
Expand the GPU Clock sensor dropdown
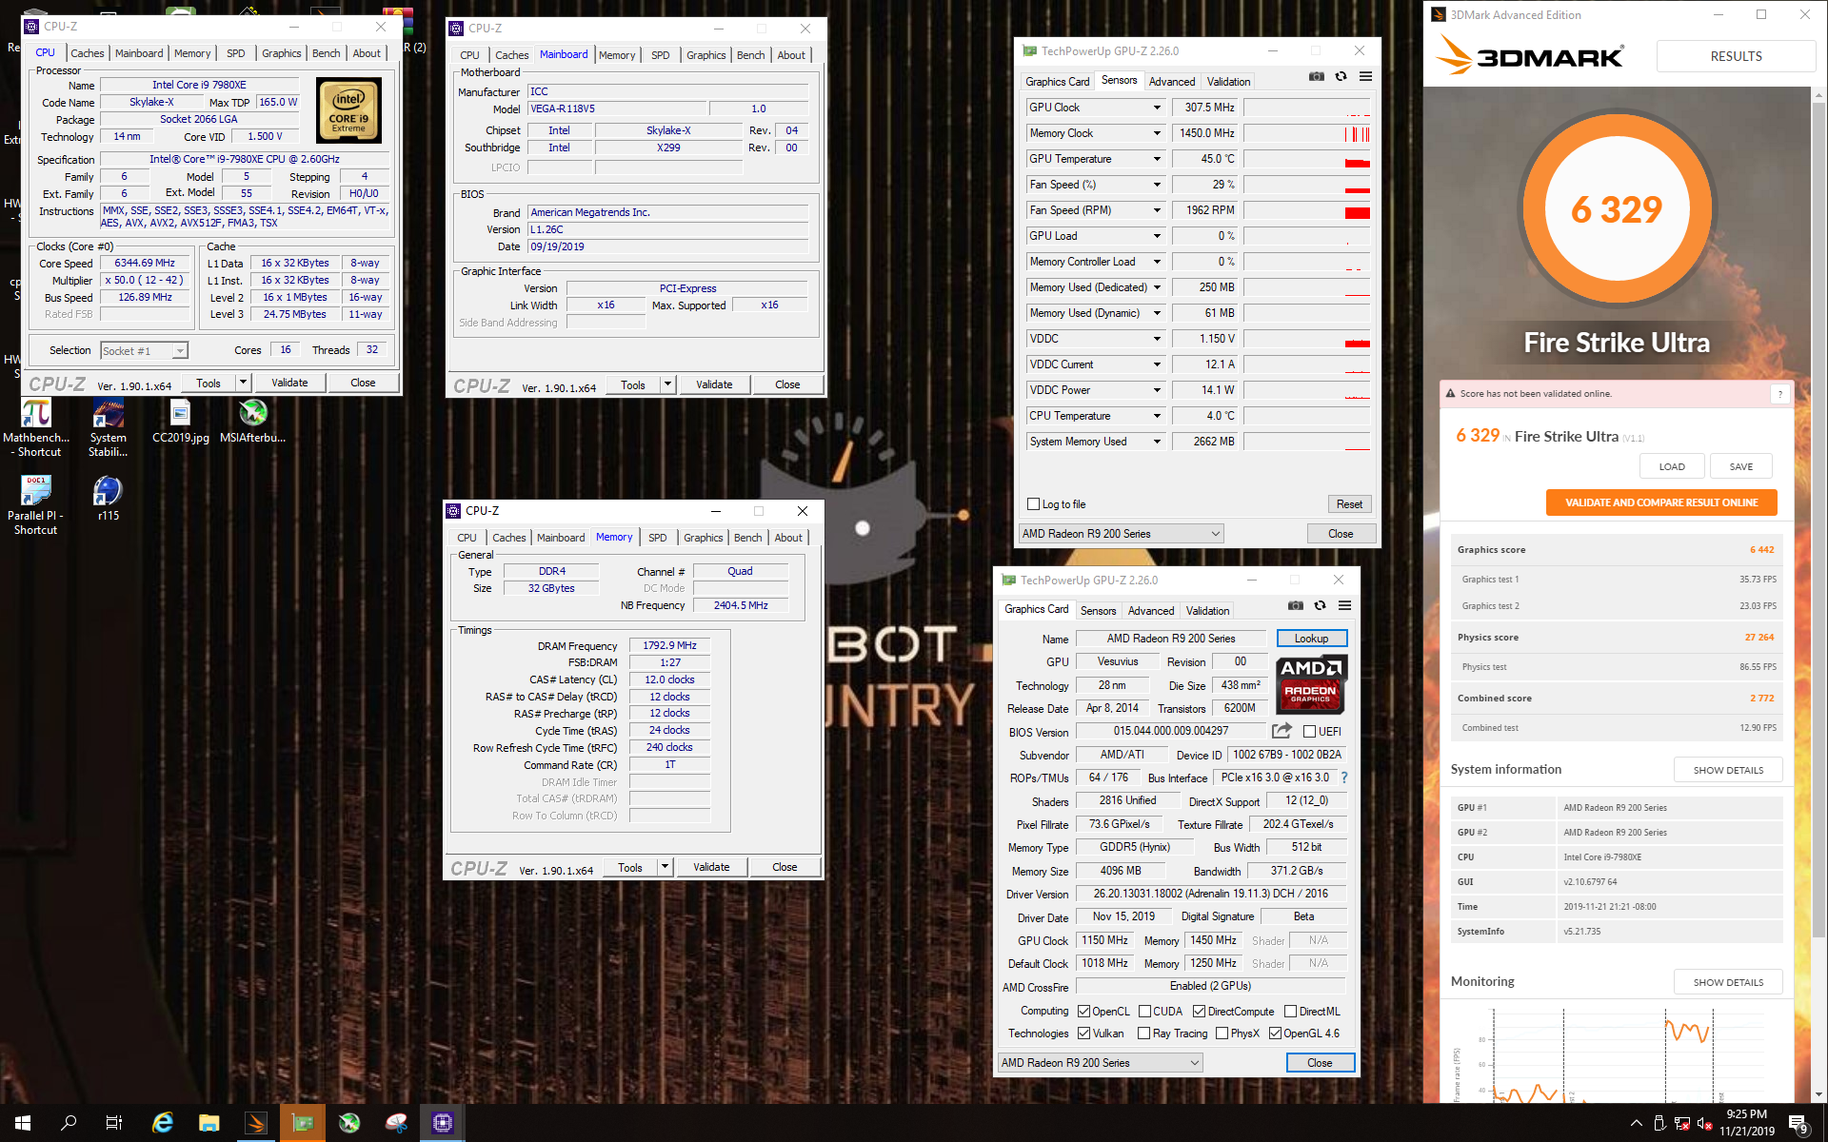(x=1157, y=108)
